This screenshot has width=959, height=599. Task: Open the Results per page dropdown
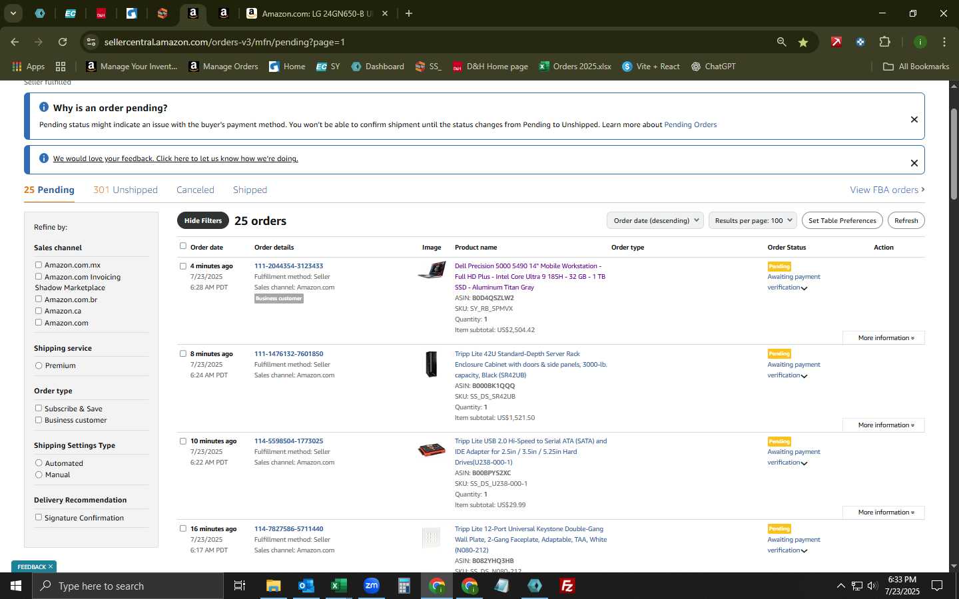coord(753,220)
